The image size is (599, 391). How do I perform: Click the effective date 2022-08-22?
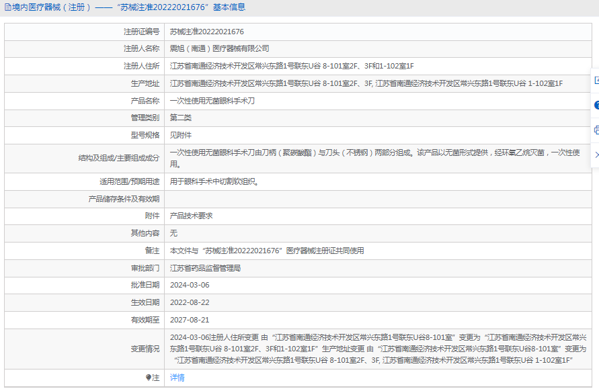click(190, 302)
